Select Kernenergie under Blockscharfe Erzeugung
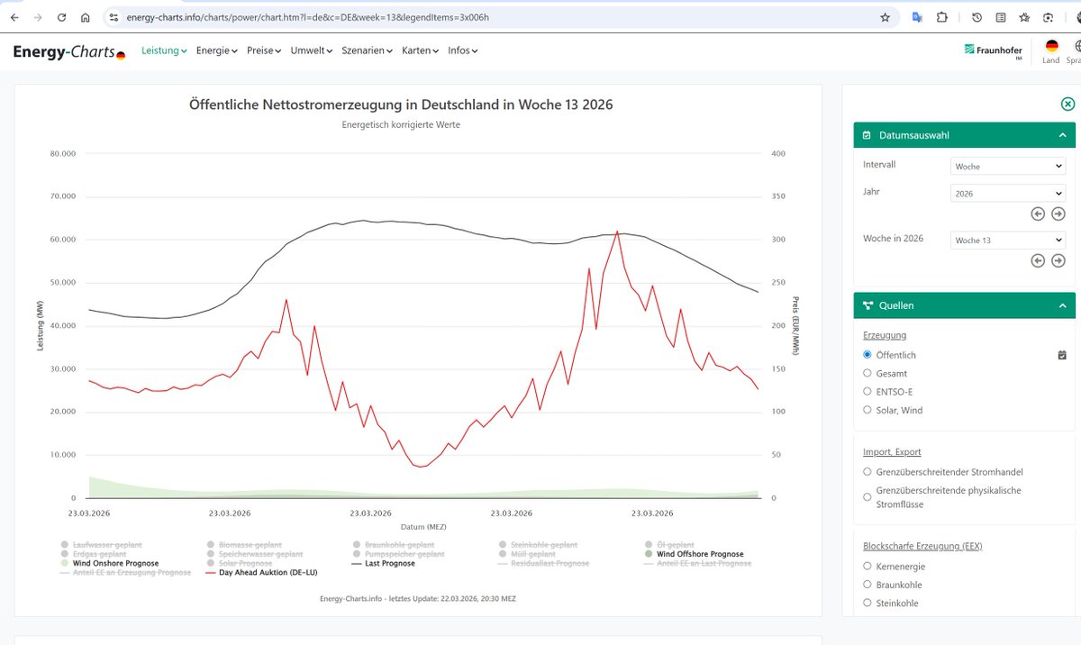Viewport: 1081px width, 645px height. tap(868, 567)
